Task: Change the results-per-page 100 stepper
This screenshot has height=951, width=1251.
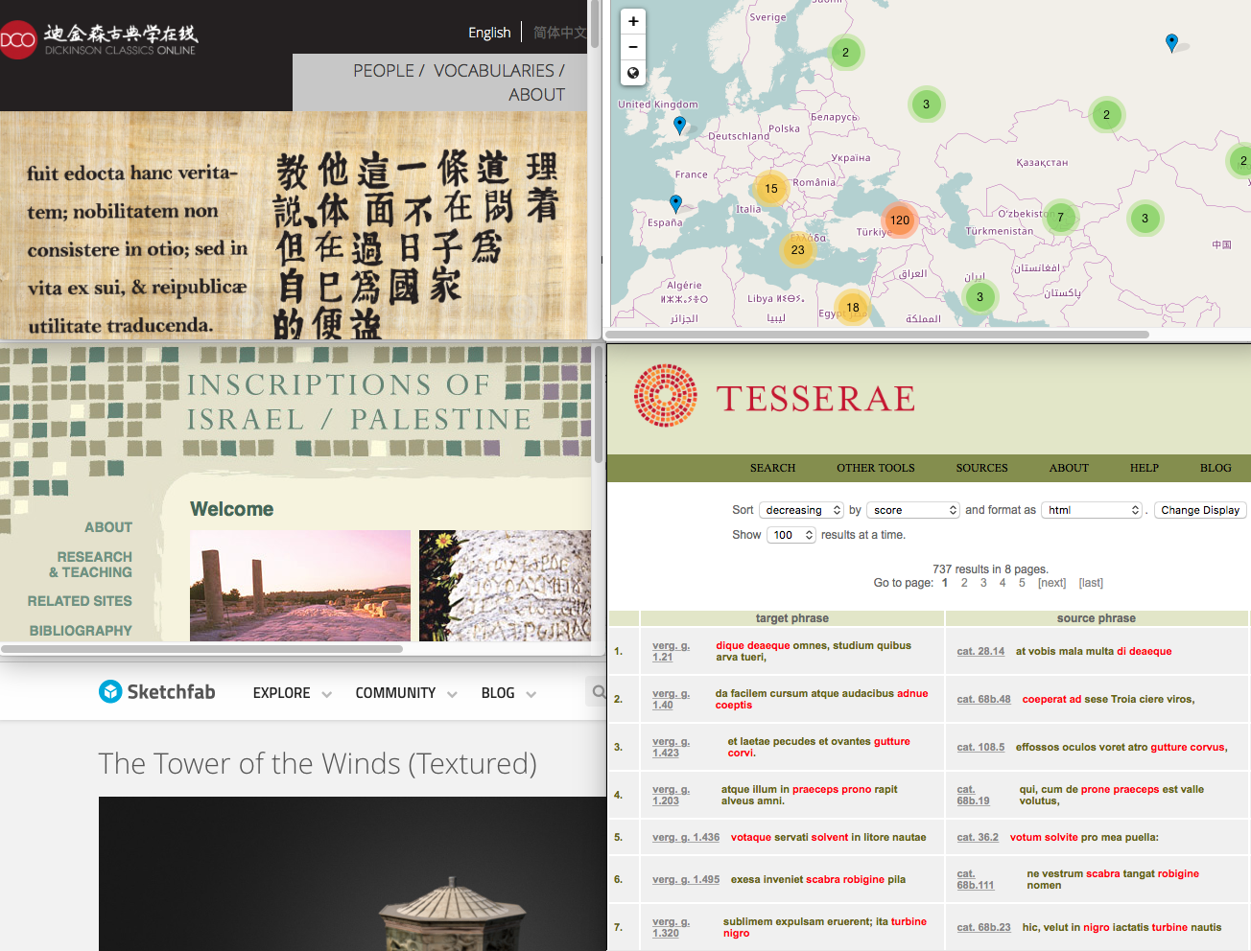Action: (x=791, y=535)
